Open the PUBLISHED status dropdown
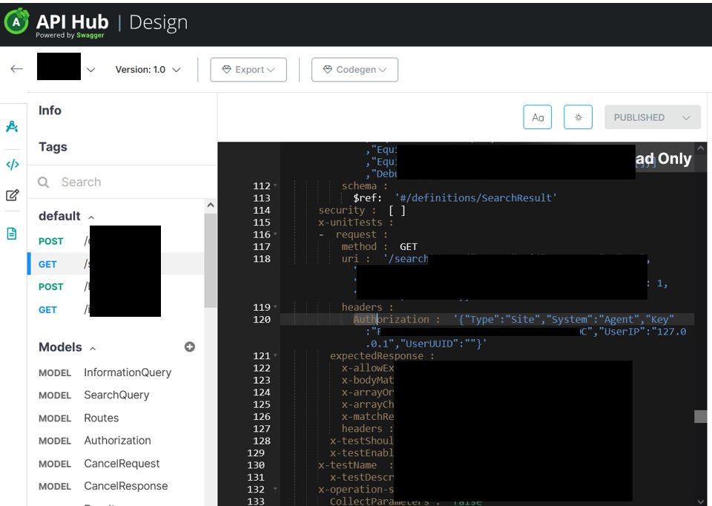This screenshot has width=712, height=506. 652,116
